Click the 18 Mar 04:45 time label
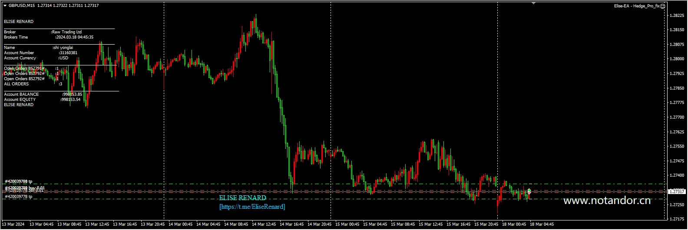This screenshot has width=688, height=230. (542, 224)
